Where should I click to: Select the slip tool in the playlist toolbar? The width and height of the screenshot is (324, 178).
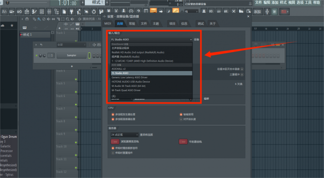(x=53, y=19)
